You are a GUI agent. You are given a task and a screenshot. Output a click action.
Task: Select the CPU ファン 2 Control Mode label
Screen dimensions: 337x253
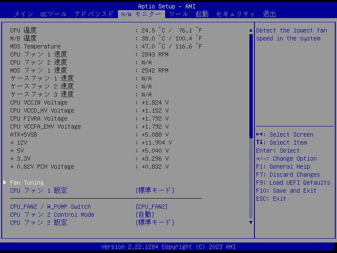click(52, 215)
